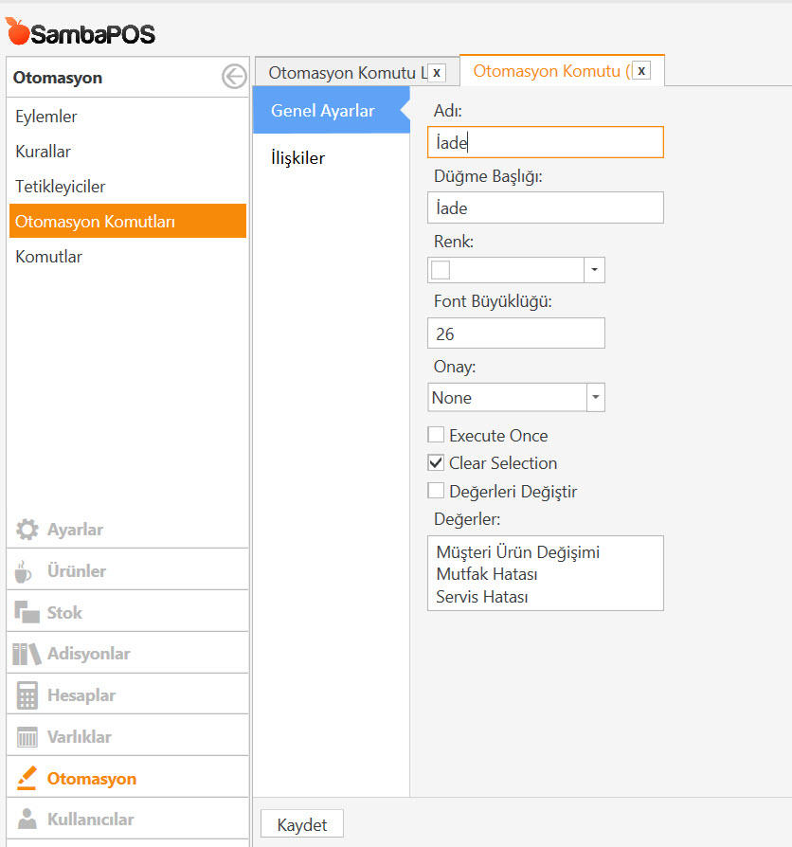Viewport: 792px width, 847px height.
Task: Tick the Değerleri Değiştir checkbox
Action: (436, 491)
